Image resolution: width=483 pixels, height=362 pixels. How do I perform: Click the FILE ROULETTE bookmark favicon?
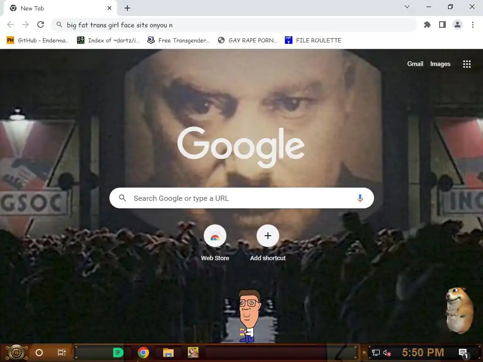pyautogui.click(x=288, y=40)
